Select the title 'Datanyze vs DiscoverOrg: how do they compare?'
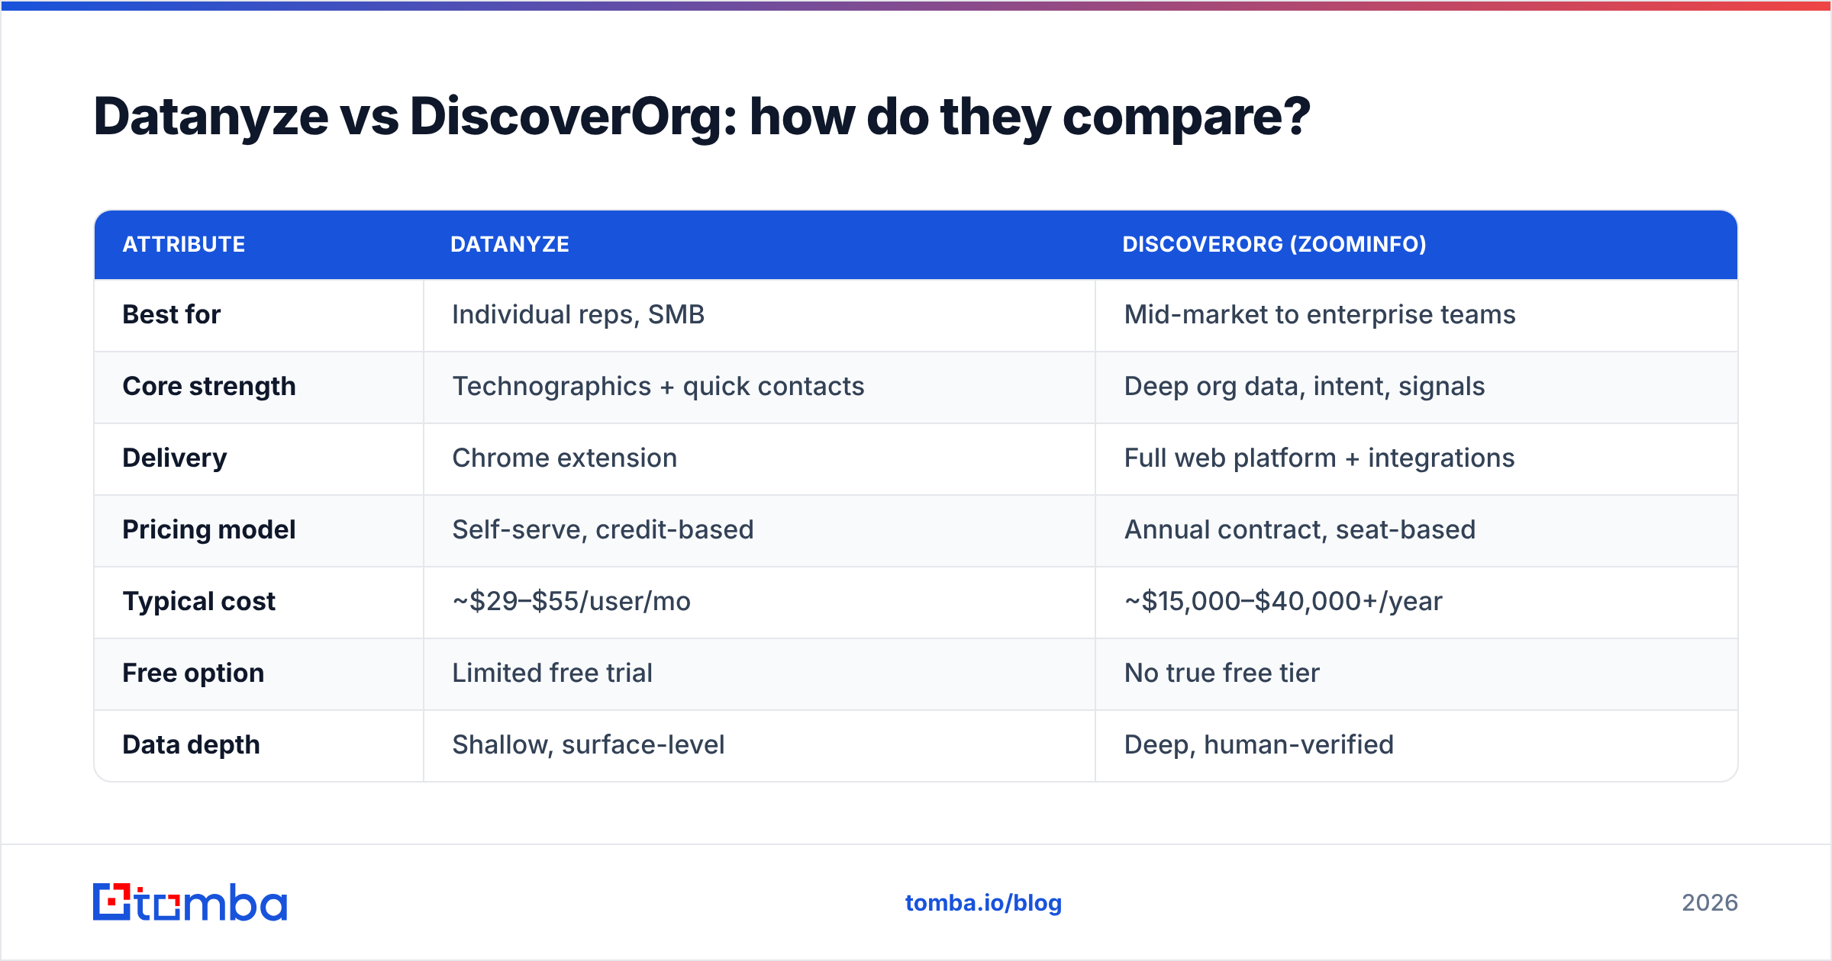The image size is (1832, 961). 702,117
